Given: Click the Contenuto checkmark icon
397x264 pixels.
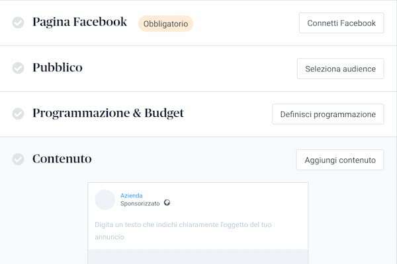Looking at the screenshot, I should pyautogui.click(x=19, y=159).
